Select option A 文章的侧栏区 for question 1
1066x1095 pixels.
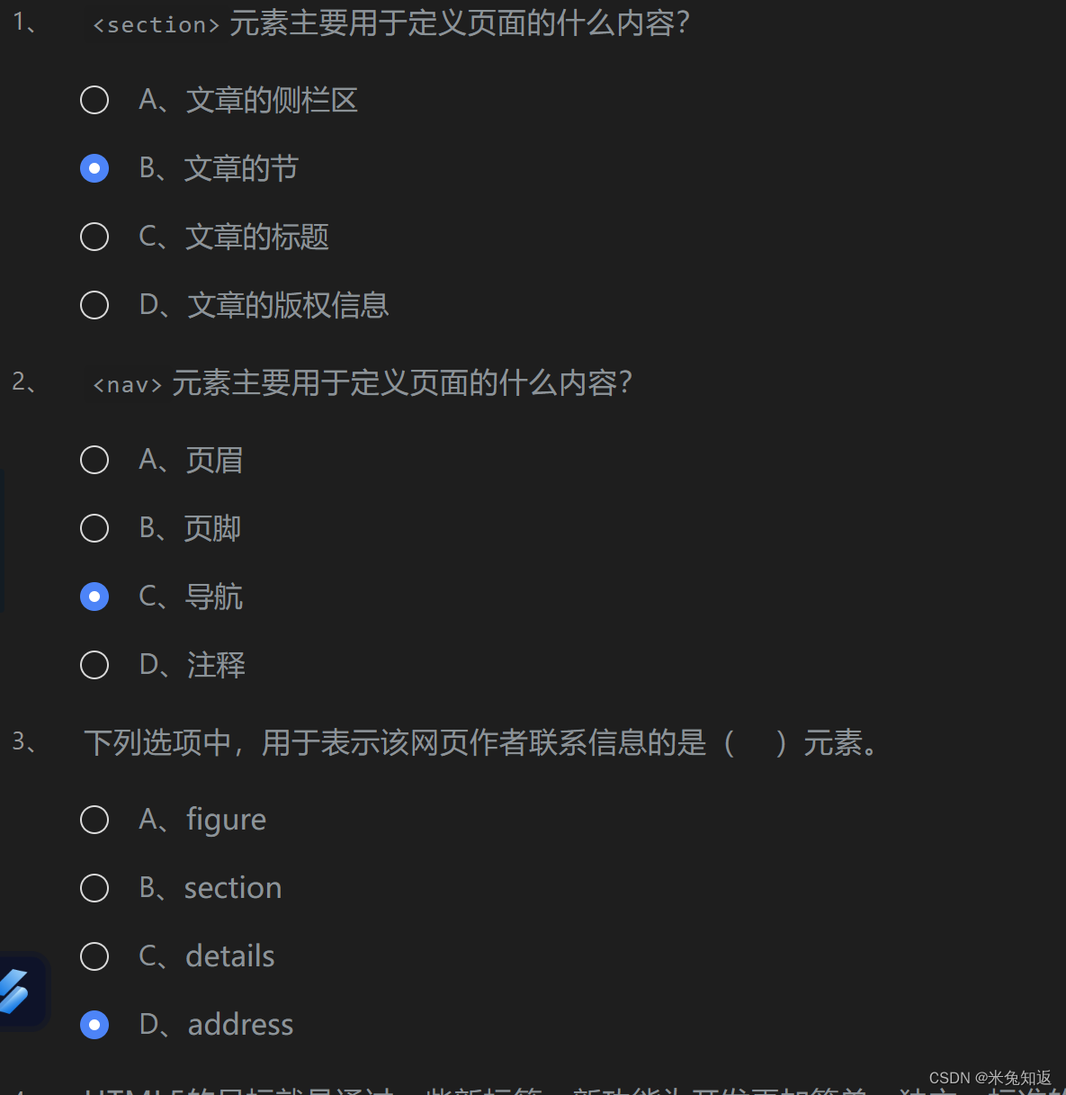(x=94, y=100)
